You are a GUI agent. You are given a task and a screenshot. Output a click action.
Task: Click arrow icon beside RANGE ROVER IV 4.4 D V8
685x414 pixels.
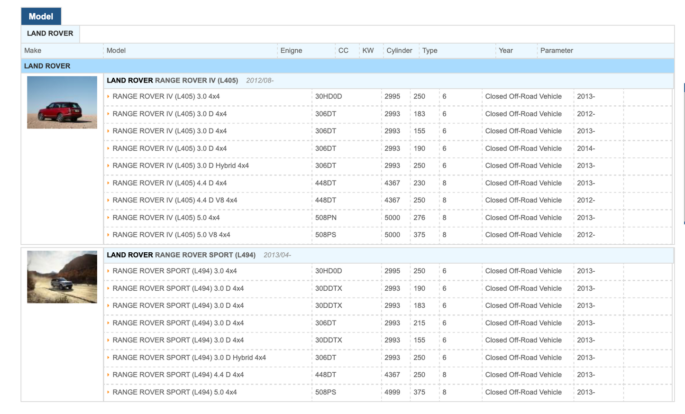tap(108, 200)
